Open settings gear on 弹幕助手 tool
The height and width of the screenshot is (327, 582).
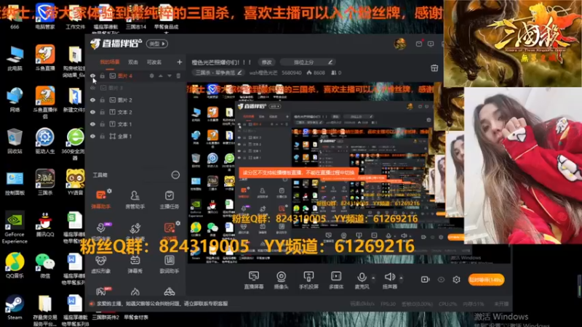pos(109,191)
